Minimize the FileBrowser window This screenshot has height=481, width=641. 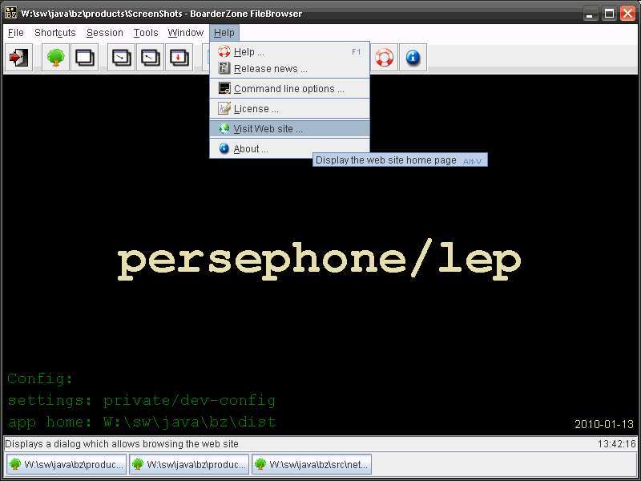click(x=589, y=14)
